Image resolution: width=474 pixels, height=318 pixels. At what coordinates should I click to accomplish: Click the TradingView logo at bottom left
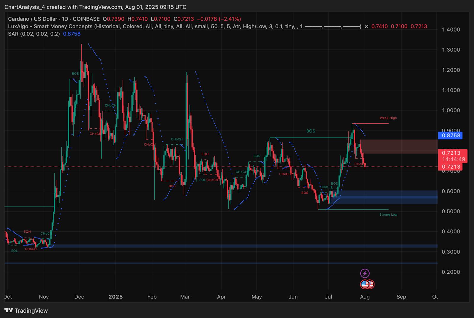coord(26,310)
